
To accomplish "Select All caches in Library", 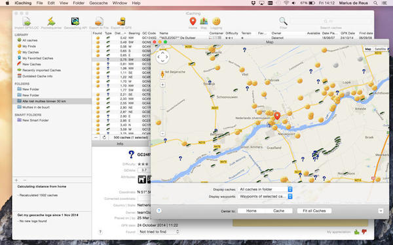I will [x=30, y=41].
